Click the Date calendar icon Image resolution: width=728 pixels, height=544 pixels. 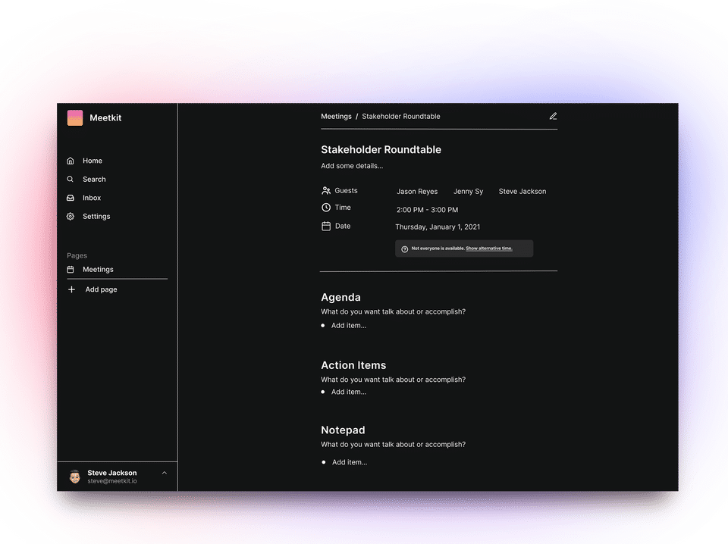coord(326,227)
